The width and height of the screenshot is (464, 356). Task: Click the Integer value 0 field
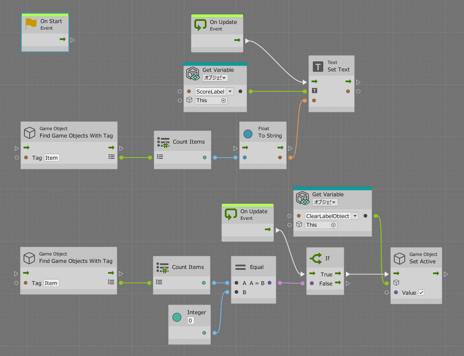click(x=190, y=320)
